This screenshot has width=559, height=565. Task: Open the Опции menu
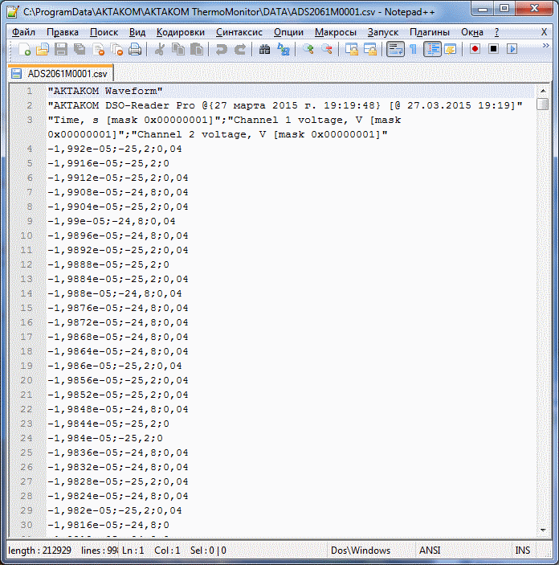click(288, 32)
